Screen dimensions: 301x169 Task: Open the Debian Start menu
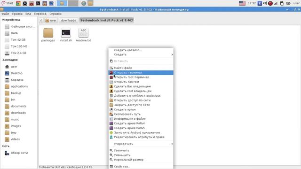(x=8, y=3)
